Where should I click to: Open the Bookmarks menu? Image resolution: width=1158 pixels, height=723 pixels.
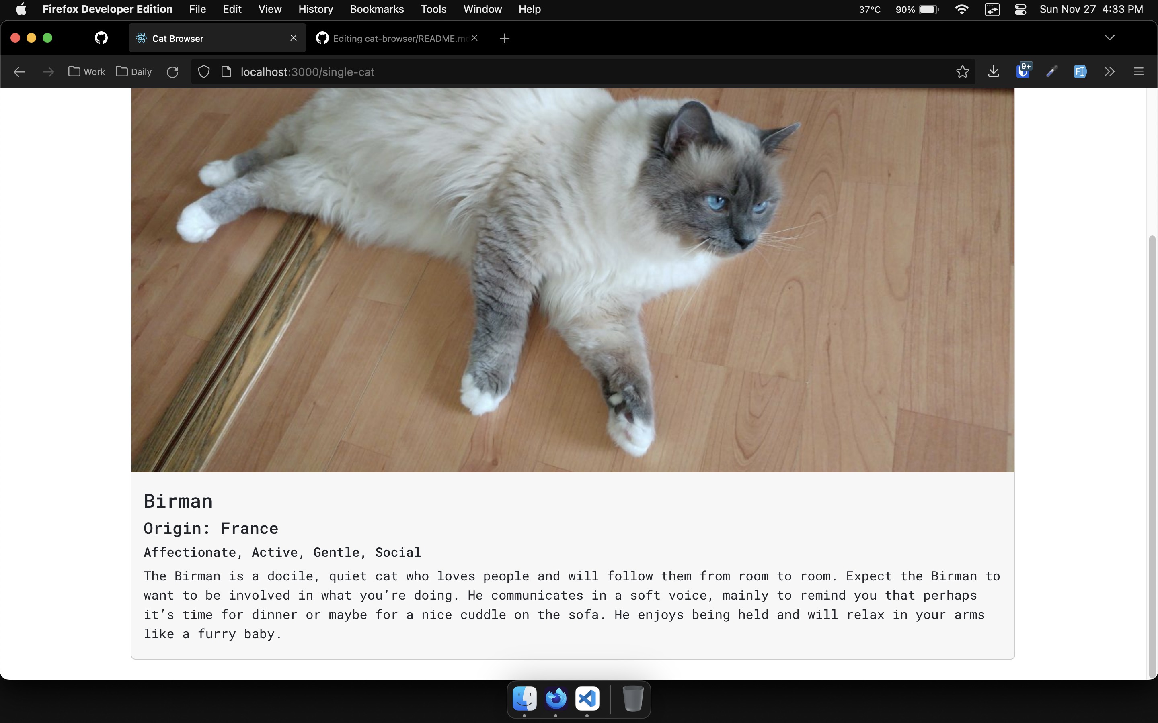(x=377, y=9)
